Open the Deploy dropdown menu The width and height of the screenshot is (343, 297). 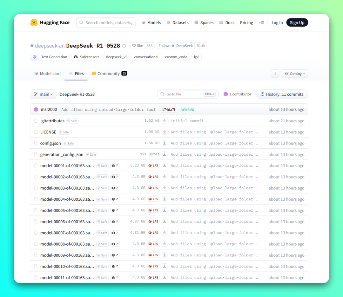click(294, 74)
